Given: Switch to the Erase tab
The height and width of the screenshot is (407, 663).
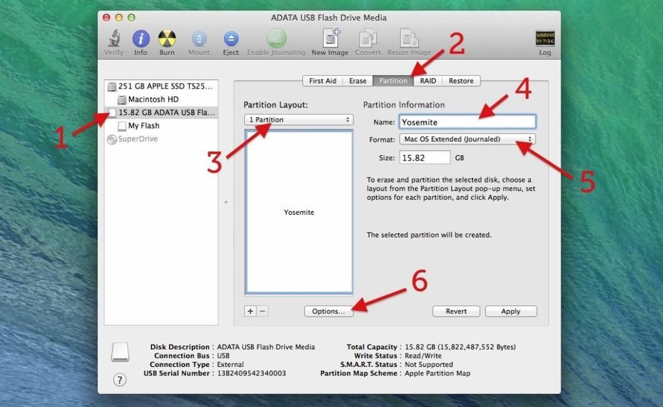Looking at the screenshot, I should tap(357, 80).
